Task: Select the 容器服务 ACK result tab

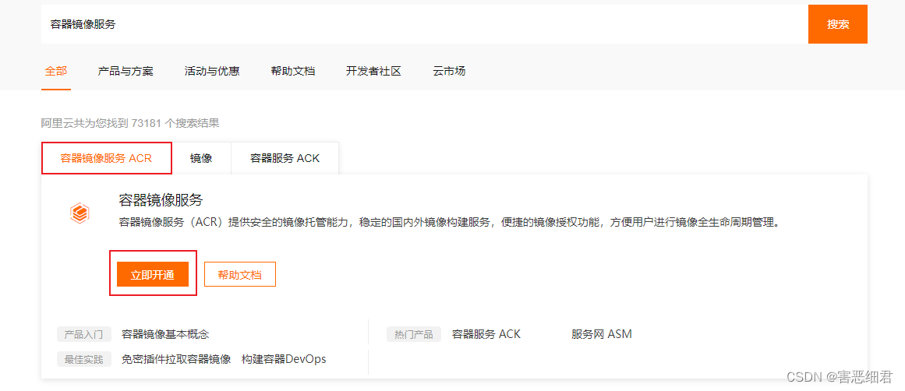Action: click(285, 158)
